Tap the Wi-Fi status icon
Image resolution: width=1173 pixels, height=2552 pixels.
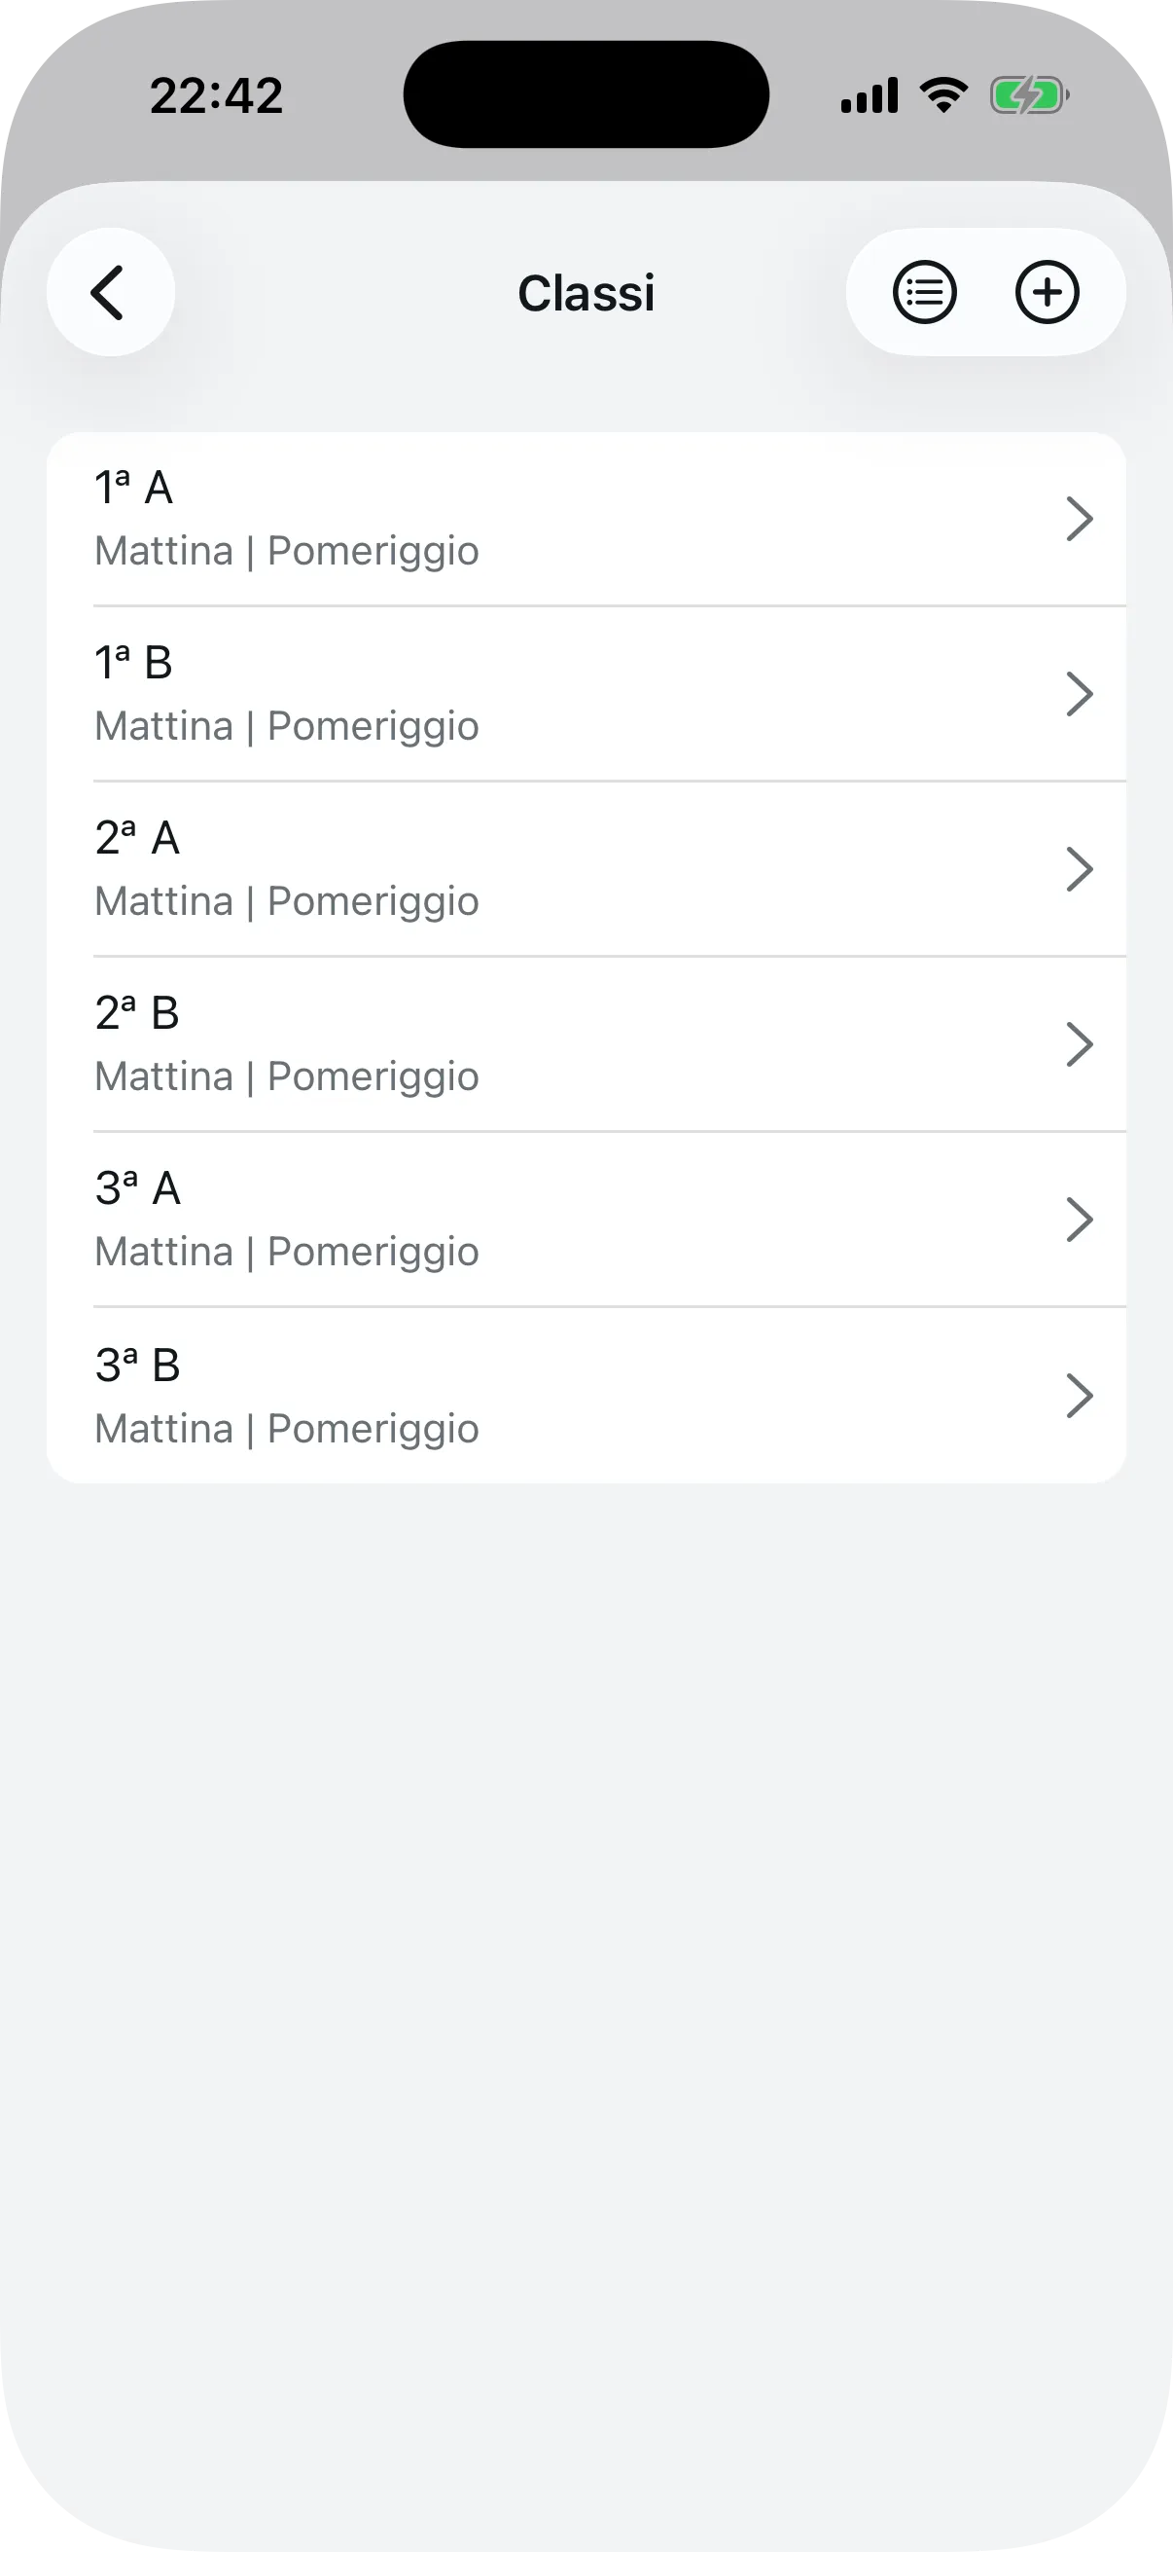click(x=943, y=95)
